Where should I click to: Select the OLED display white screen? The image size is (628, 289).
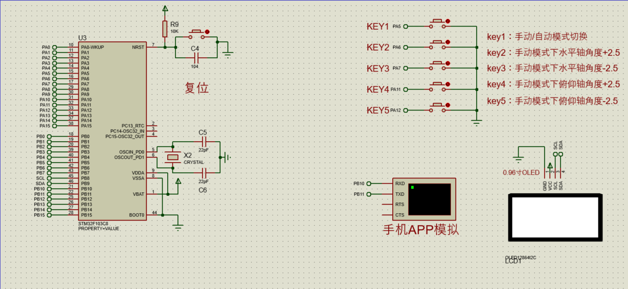554,217
